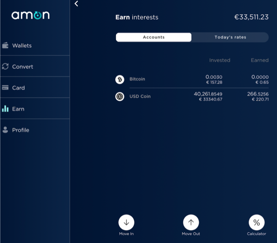Click the total balance €33,511.23
The width and height of the screenshot is (277, 243).
pyautogui.click(x=251, y=17)
